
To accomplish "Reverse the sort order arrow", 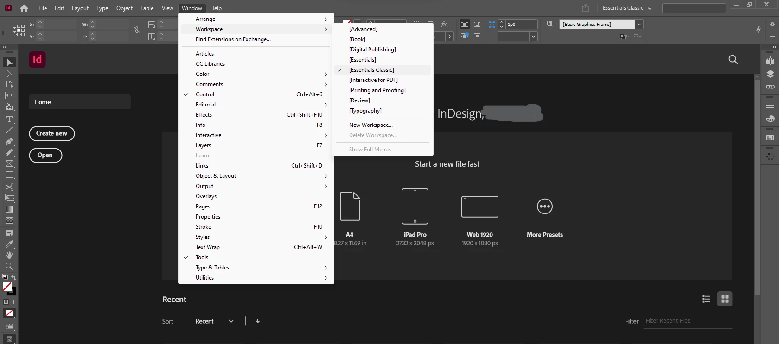I will coord(258,321).
